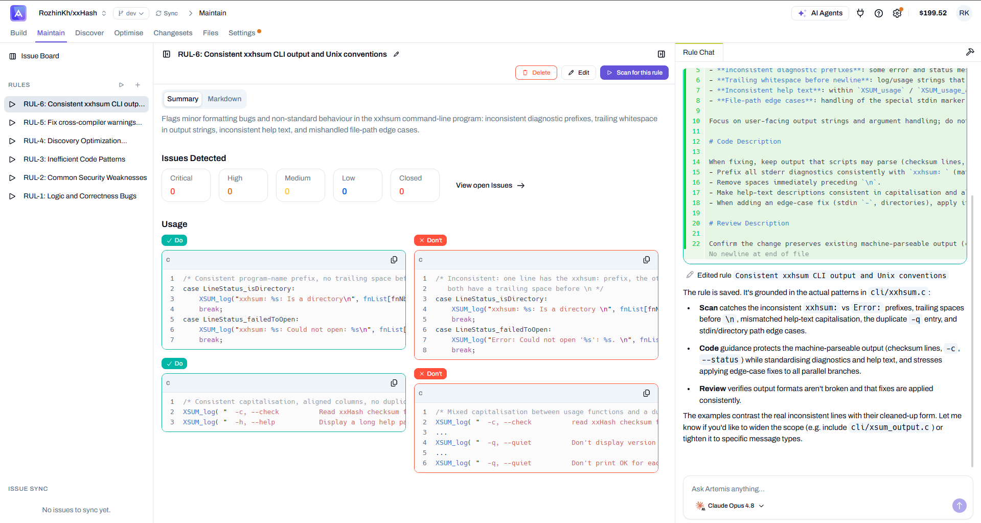
Task: Click the Rule Chat vertical scrollbar
Action: (972, 331)
